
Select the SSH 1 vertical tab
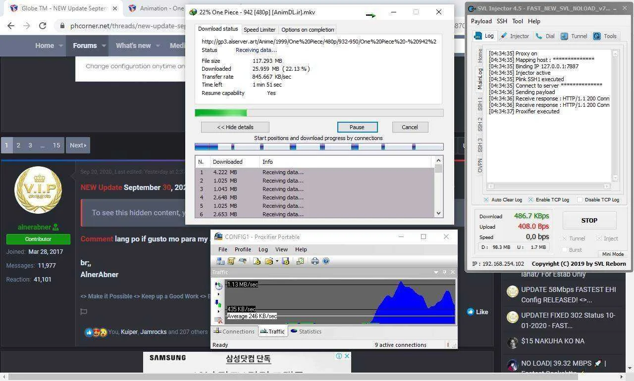point(480,104)
